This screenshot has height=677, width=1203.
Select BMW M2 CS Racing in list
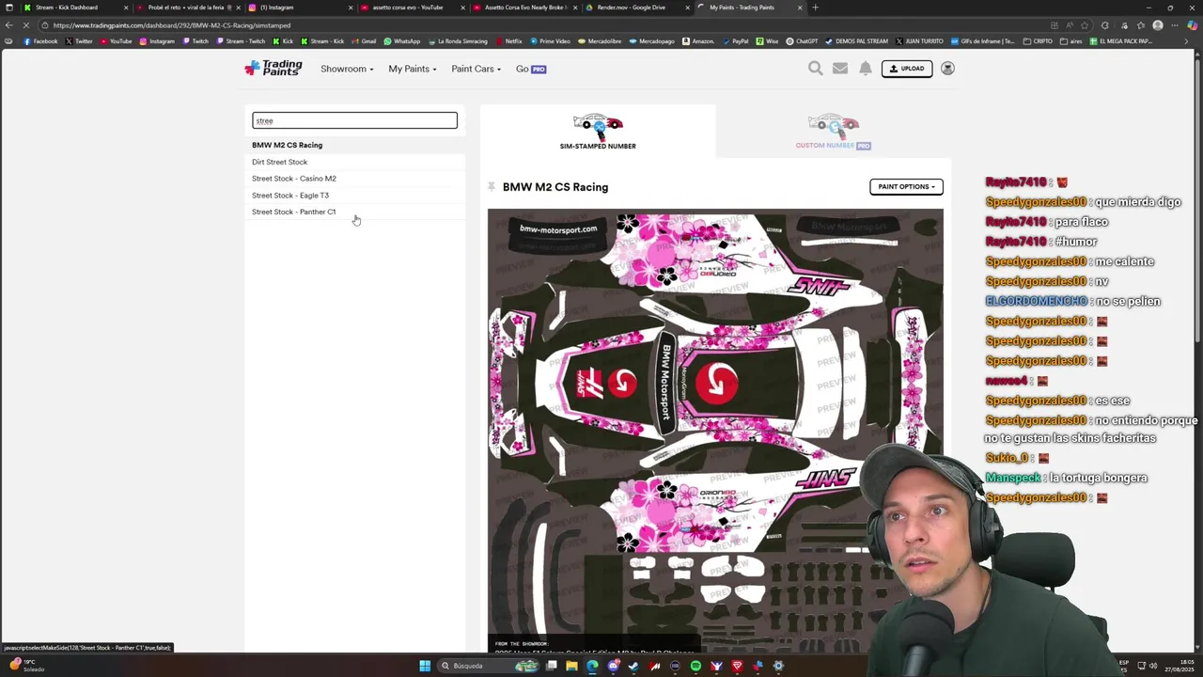pyautogui.click(x=287, y=145)
